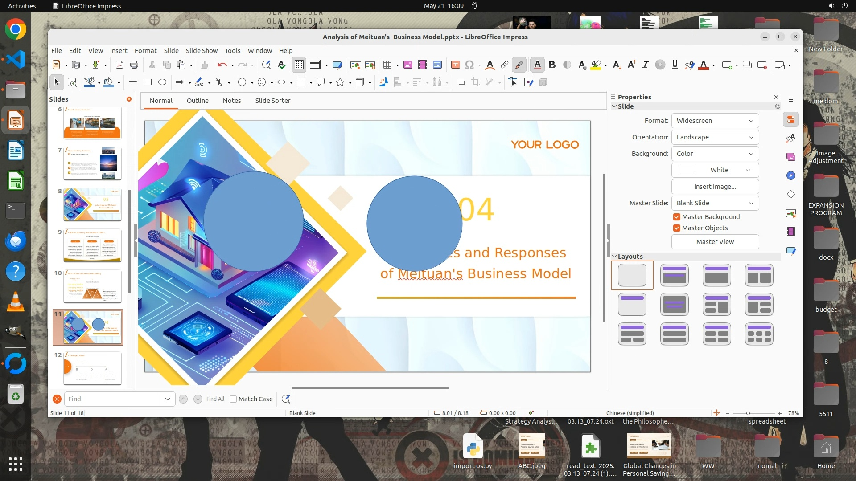Switch to the Slide Sorter tab
Viewport: 856px width, 481px height.
(x=272, y=101)
